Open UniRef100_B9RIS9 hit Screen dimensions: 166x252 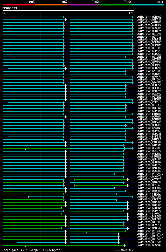[x=149, y=65]
